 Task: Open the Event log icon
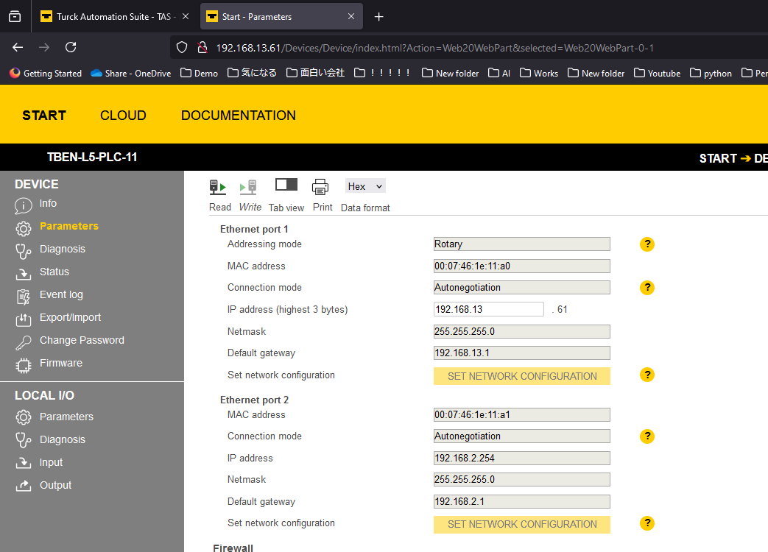tap(23, 297)
